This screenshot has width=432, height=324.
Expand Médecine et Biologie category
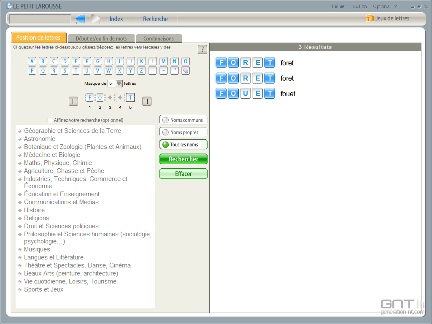52,154
